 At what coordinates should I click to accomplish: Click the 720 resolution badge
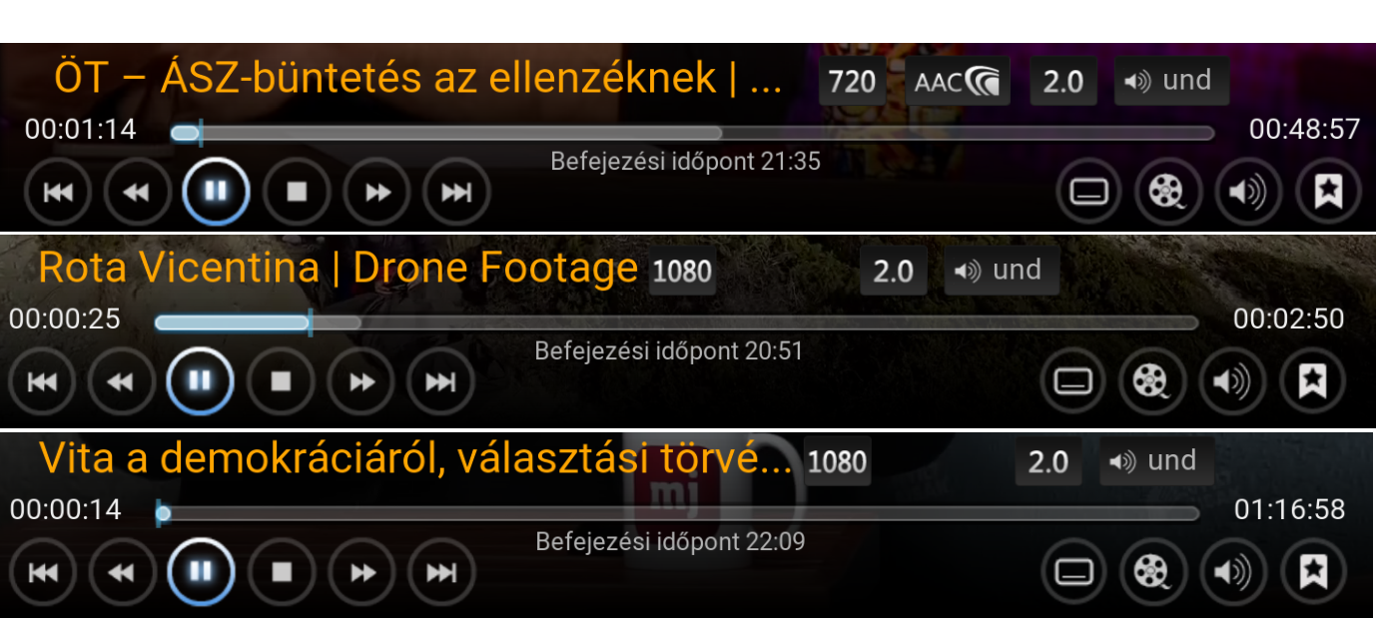[852, 81]
